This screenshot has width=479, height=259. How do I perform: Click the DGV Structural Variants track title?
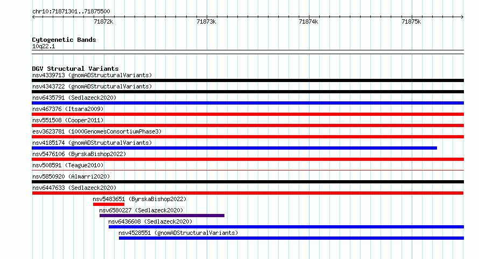[75, 69]
